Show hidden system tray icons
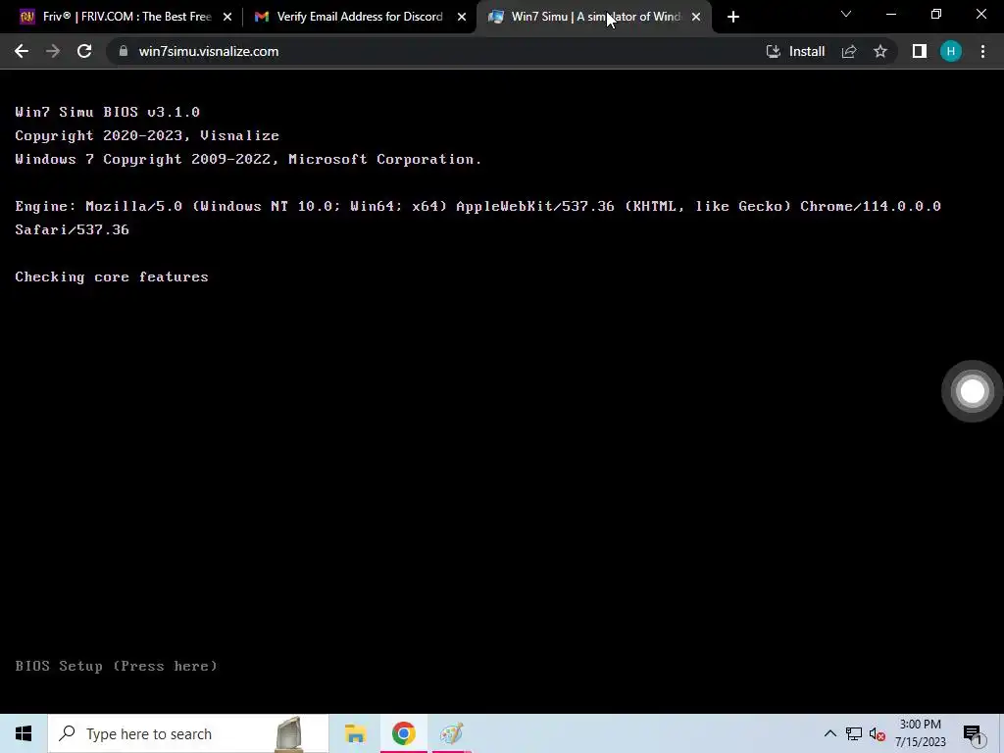This screenshot has width=1004, height=753. point(829,733)
